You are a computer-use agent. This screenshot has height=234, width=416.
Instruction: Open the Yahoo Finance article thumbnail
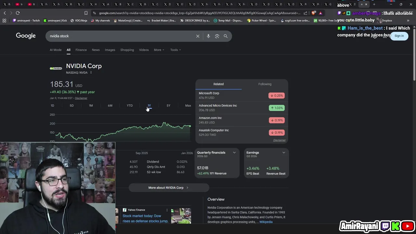[181, 216]
